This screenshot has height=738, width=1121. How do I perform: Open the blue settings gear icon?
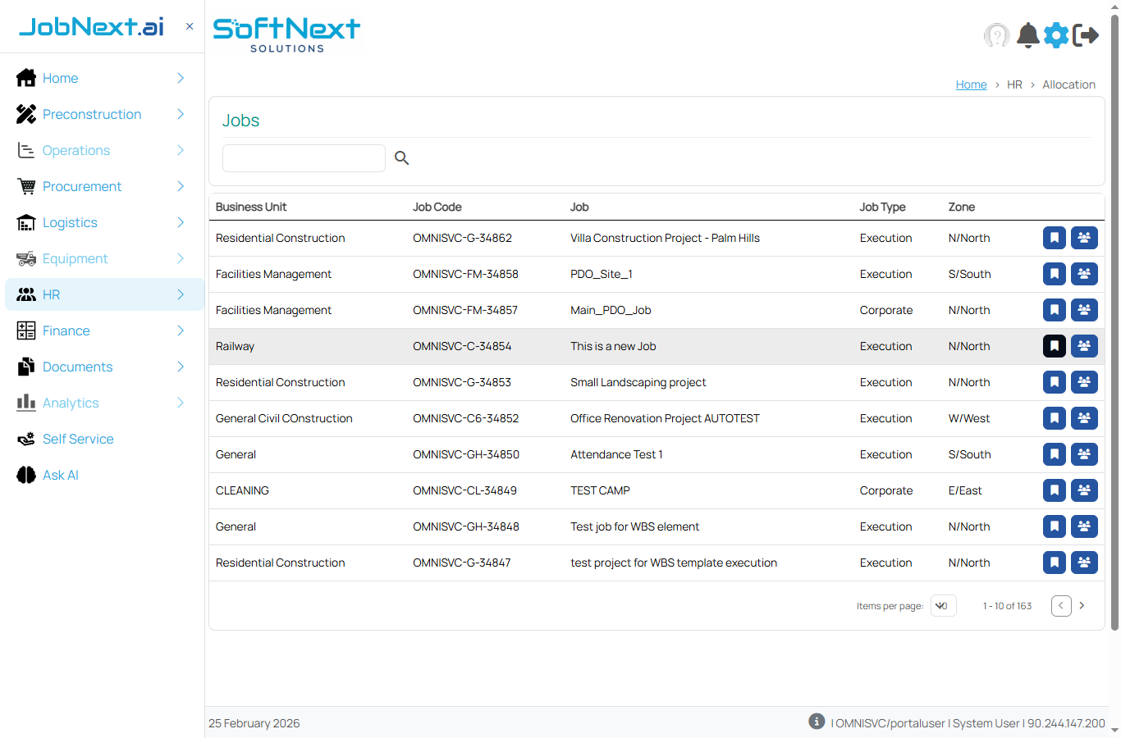(x=1056, y=35)
